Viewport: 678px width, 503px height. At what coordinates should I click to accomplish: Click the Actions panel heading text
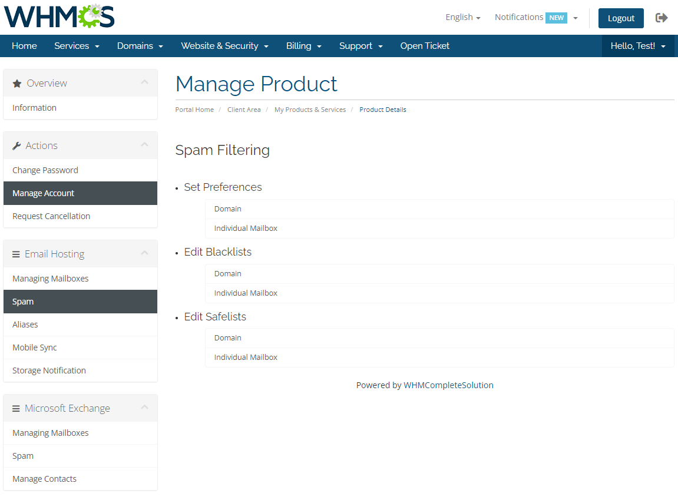41,145
